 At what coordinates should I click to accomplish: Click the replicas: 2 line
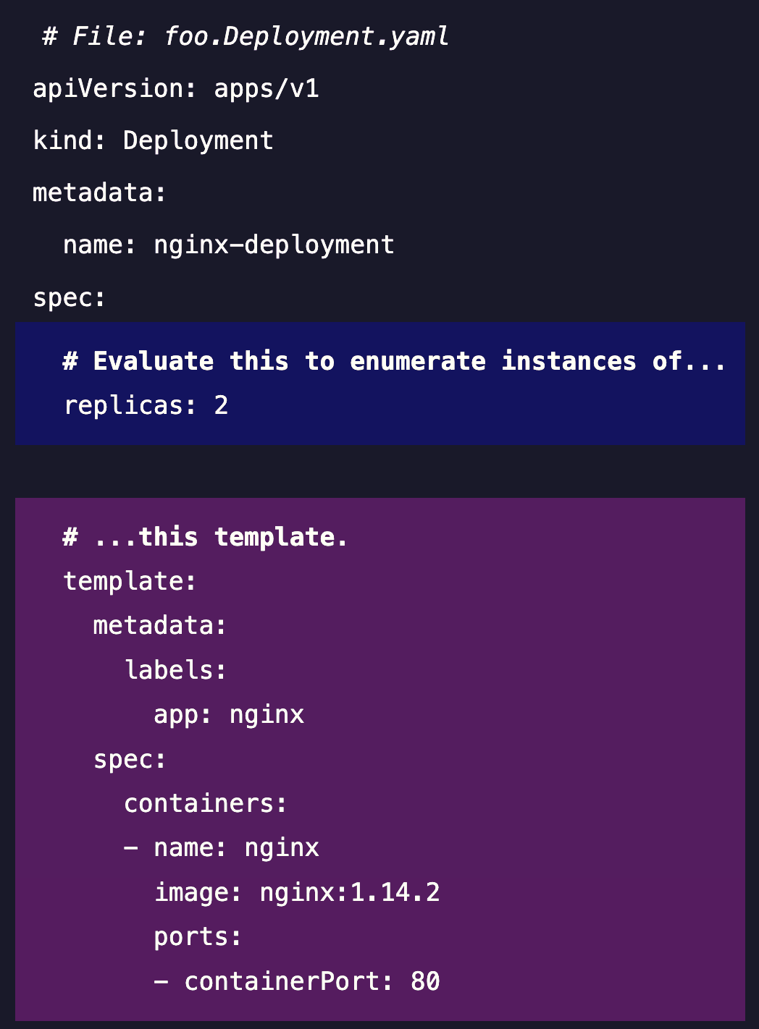click(146, 405)
